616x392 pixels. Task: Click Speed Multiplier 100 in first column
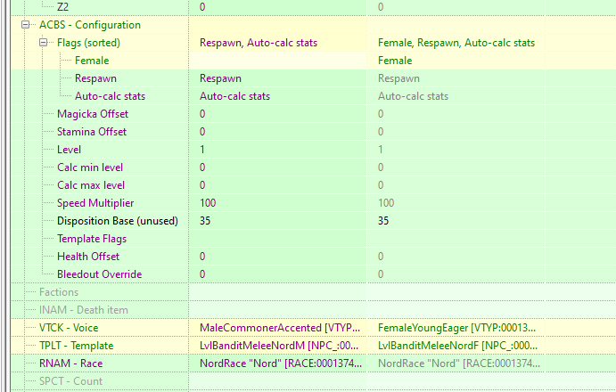208,203
